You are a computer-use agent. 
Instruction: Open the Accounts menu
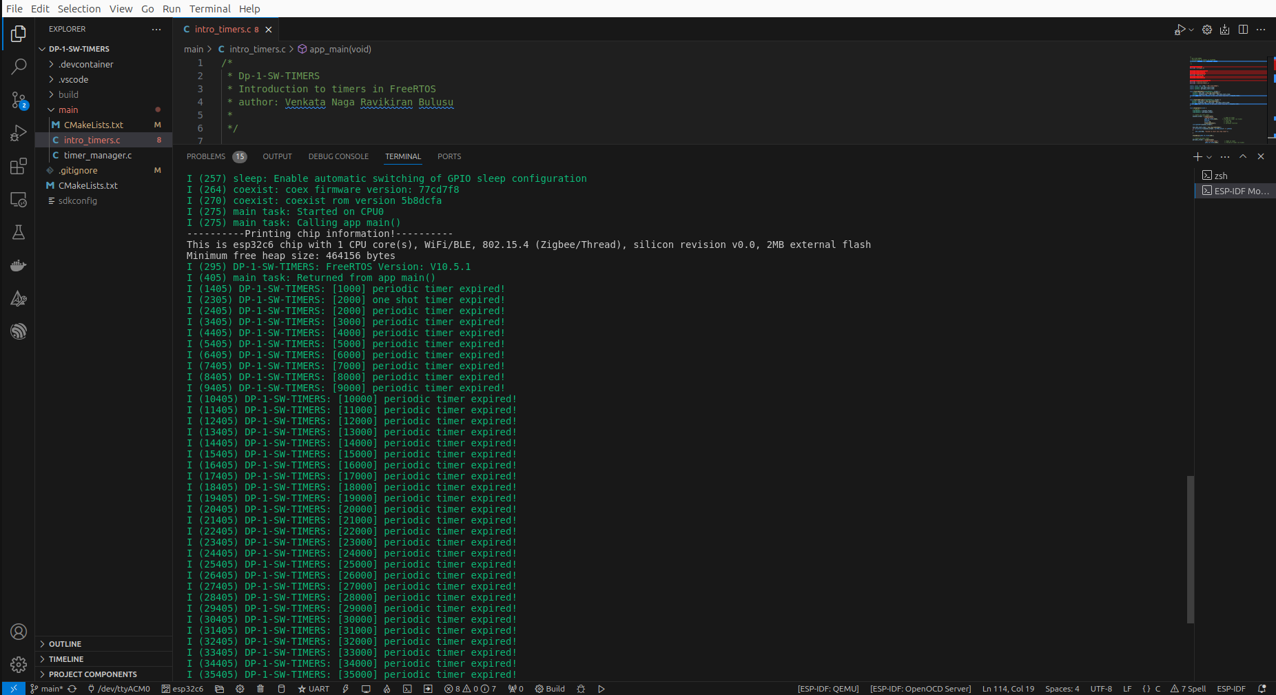click(19, 632)
